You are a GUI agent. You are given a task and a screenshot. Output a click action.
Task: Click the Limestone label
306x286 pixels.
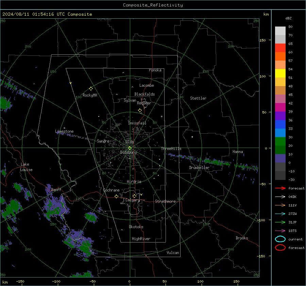coord(64,131)
